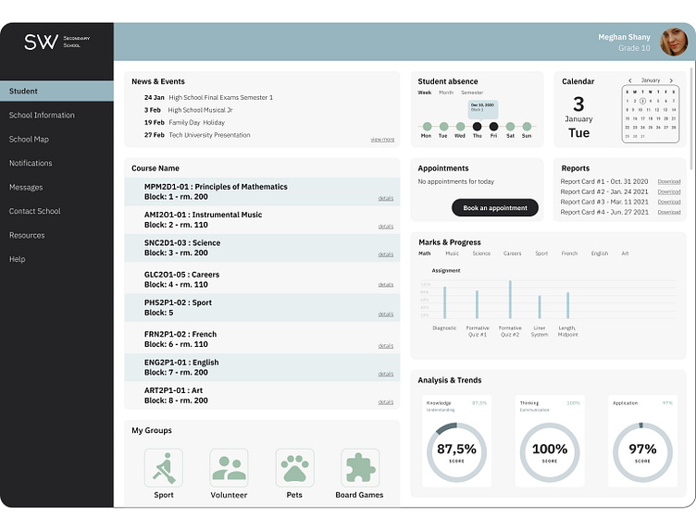Image resolution: width=696 pixels, height=530 pixels.
Task: Go to previous month in calendar
Action: (629, 80)
